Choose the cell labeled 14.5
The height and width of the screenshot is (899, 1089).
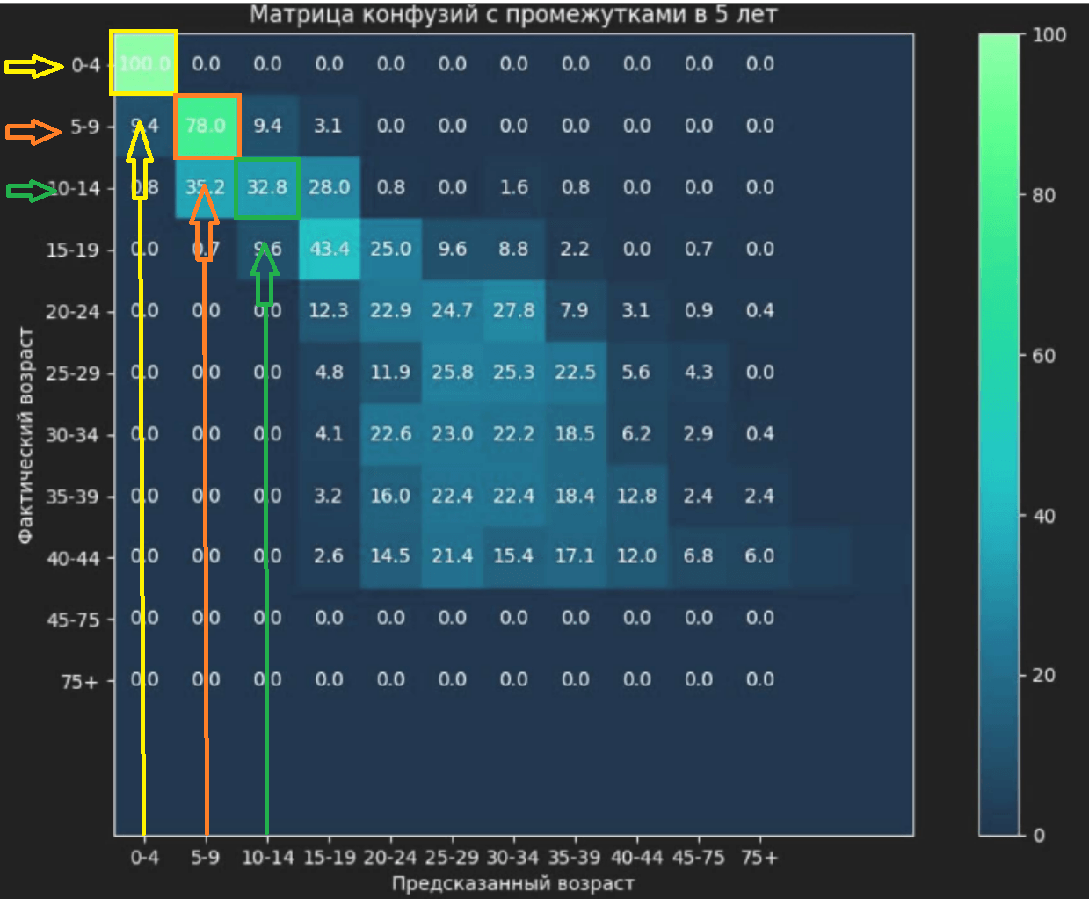click(390, 556)
